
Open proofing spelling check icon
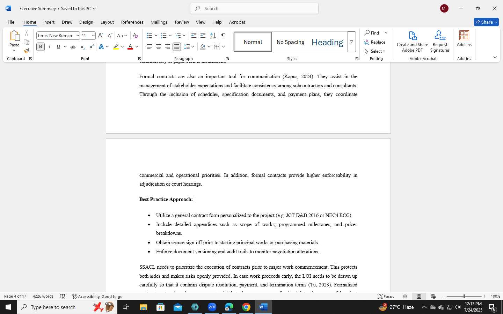point(63,296)
